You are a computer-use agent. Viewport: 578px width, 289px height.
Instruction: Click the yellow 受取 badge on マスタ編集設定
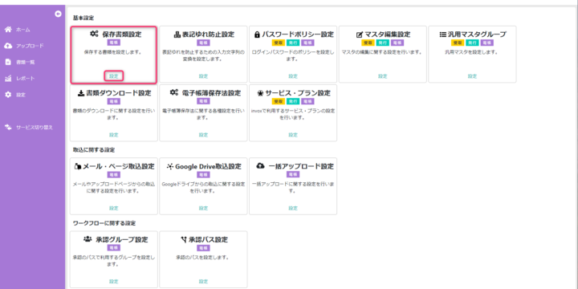(368, 43)
